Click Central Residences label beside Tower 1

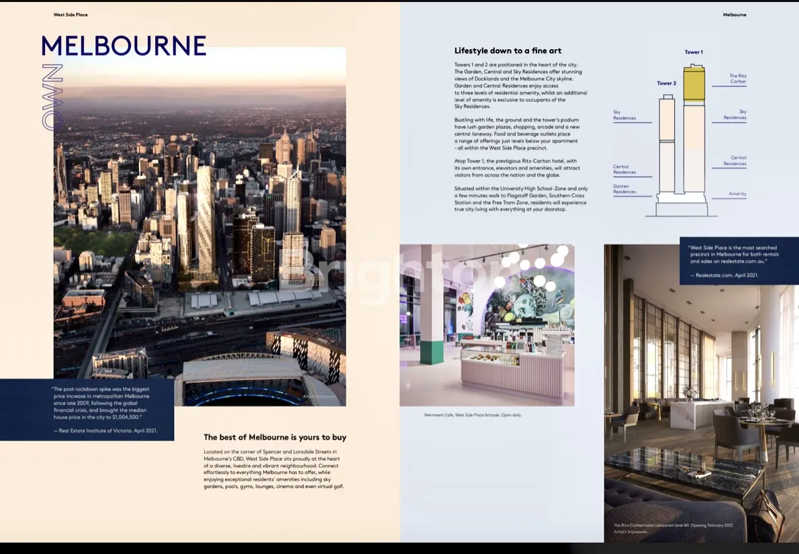pyautogui.click(x=738, y=160)
